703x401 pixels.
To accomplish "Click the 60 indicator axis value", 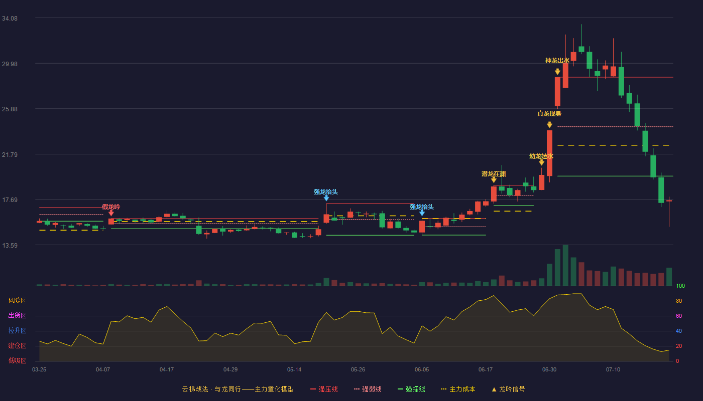I will [x=679, y=316].
